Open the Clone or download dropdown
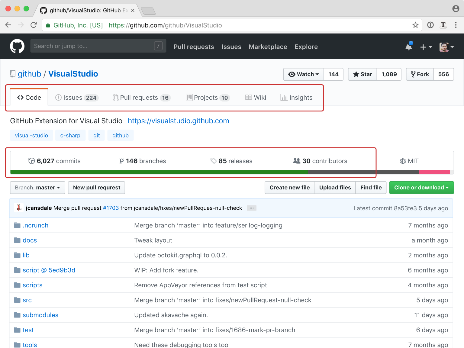464x348 pixels. (x=421, y=187)
